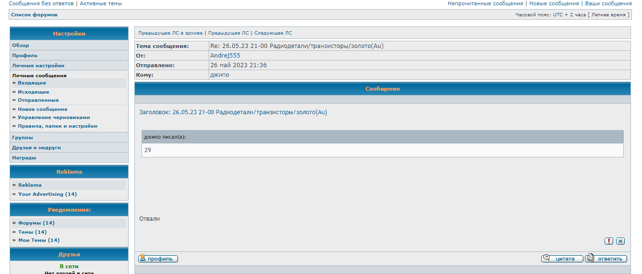The image size is (642, 274).
Task: Click the delete message X icon
Action: [x=620, y=241]
